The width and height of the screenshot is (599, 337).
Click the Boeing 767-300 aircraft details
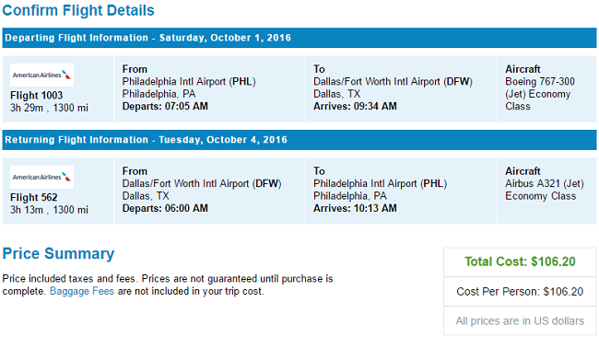(540, 94)
